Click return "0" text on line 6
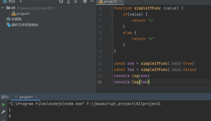Image resolution: width=211 pixels, height=121 pixels. pyautogui.click(x=143, y=39)
